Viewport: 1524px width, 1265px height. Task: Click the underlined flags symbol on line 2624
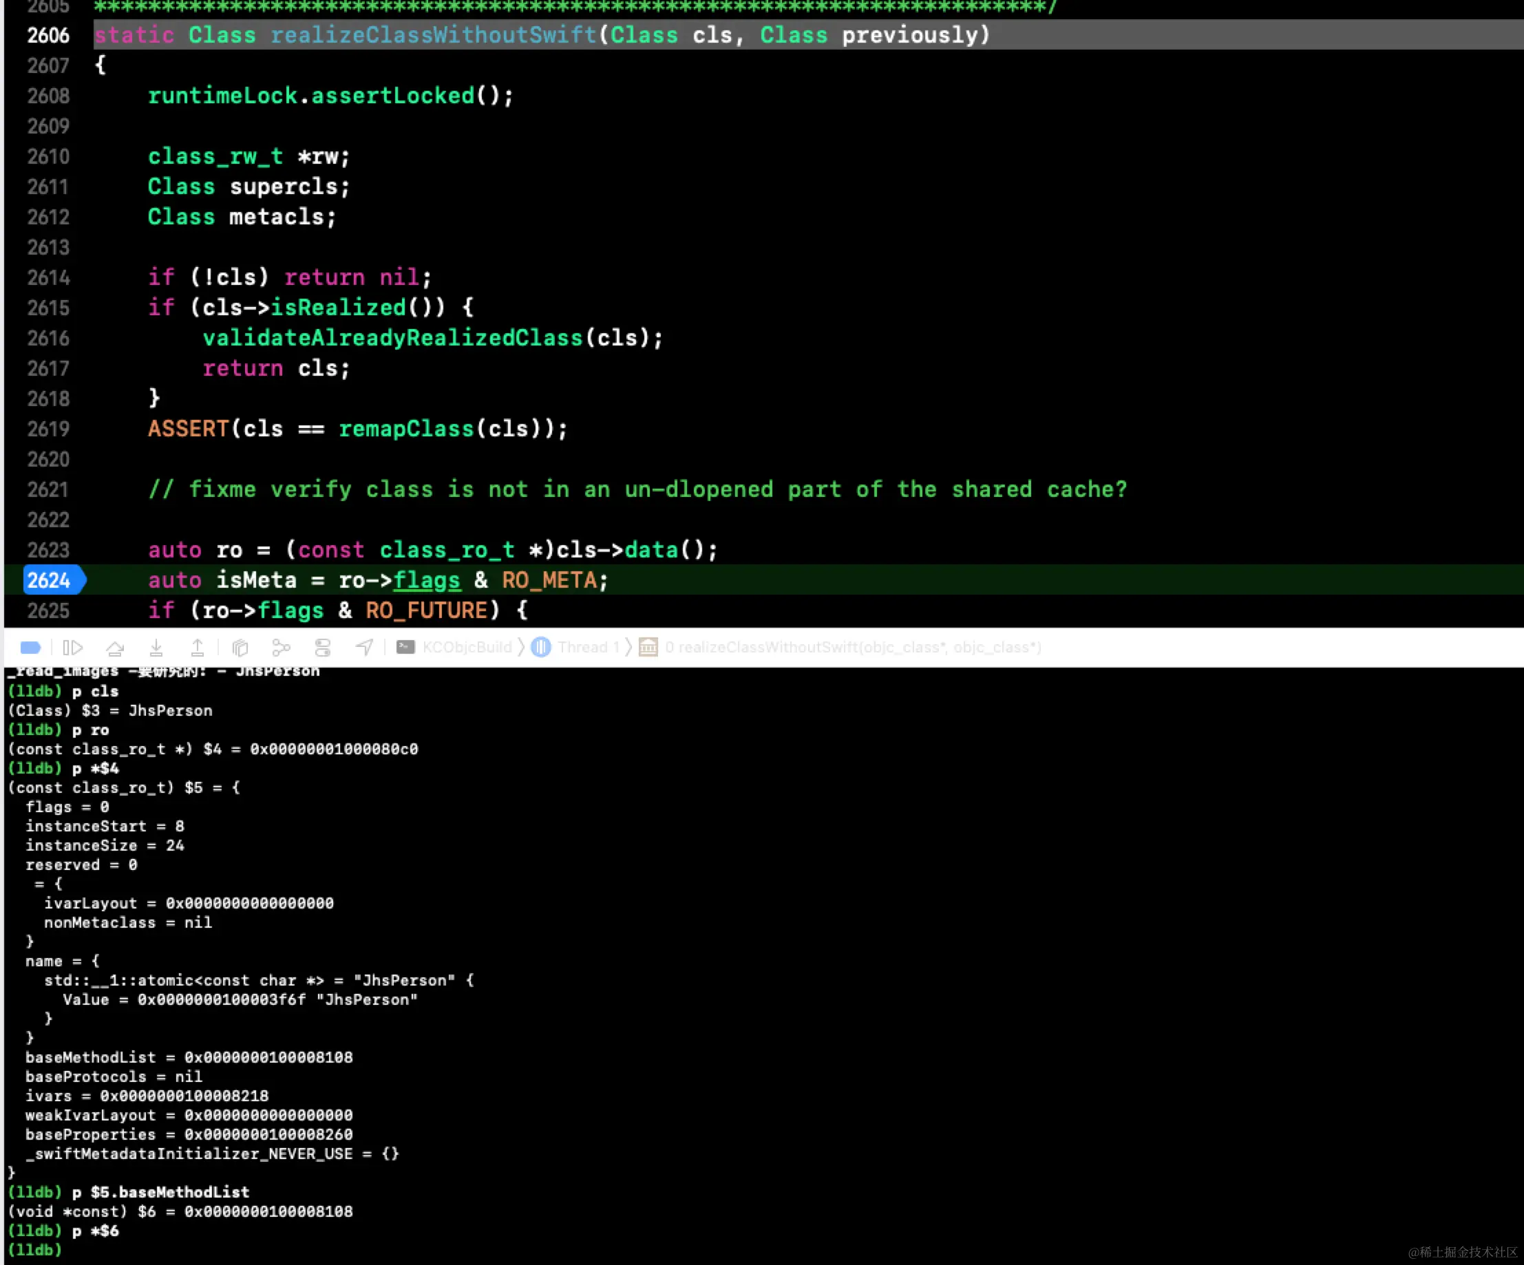tap(427, 581)
